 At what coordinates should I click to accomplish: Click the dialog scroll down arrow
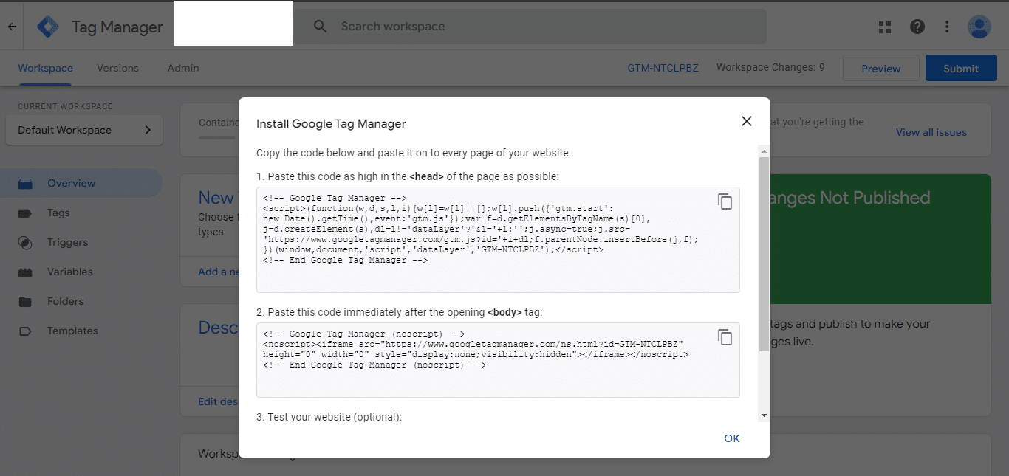click(764, 415)
